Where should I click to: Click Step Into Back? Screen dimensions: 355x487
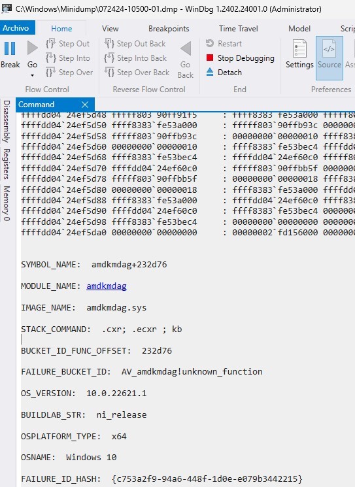(x=136, y=58)
